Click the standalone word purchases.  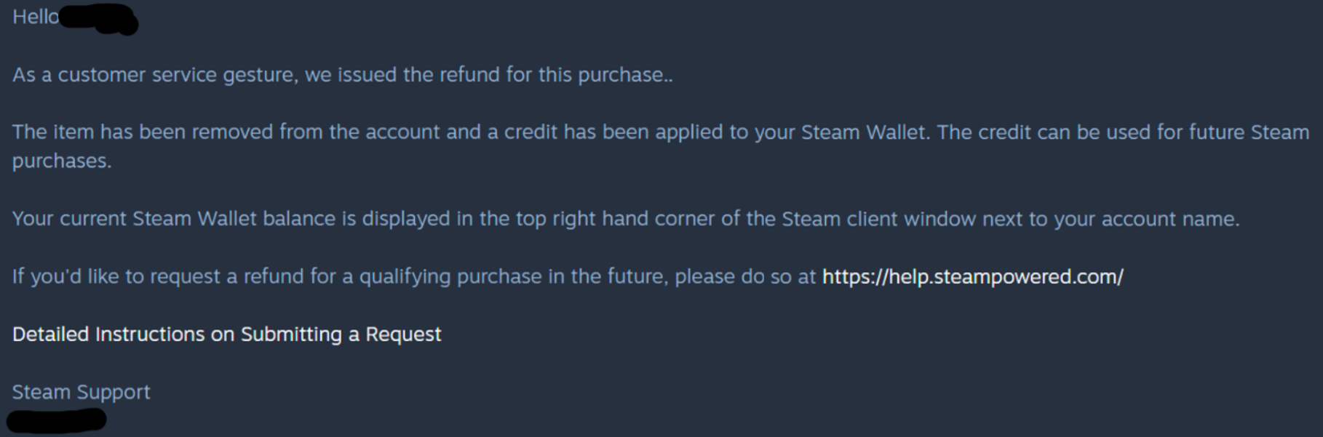click(62, 161)
